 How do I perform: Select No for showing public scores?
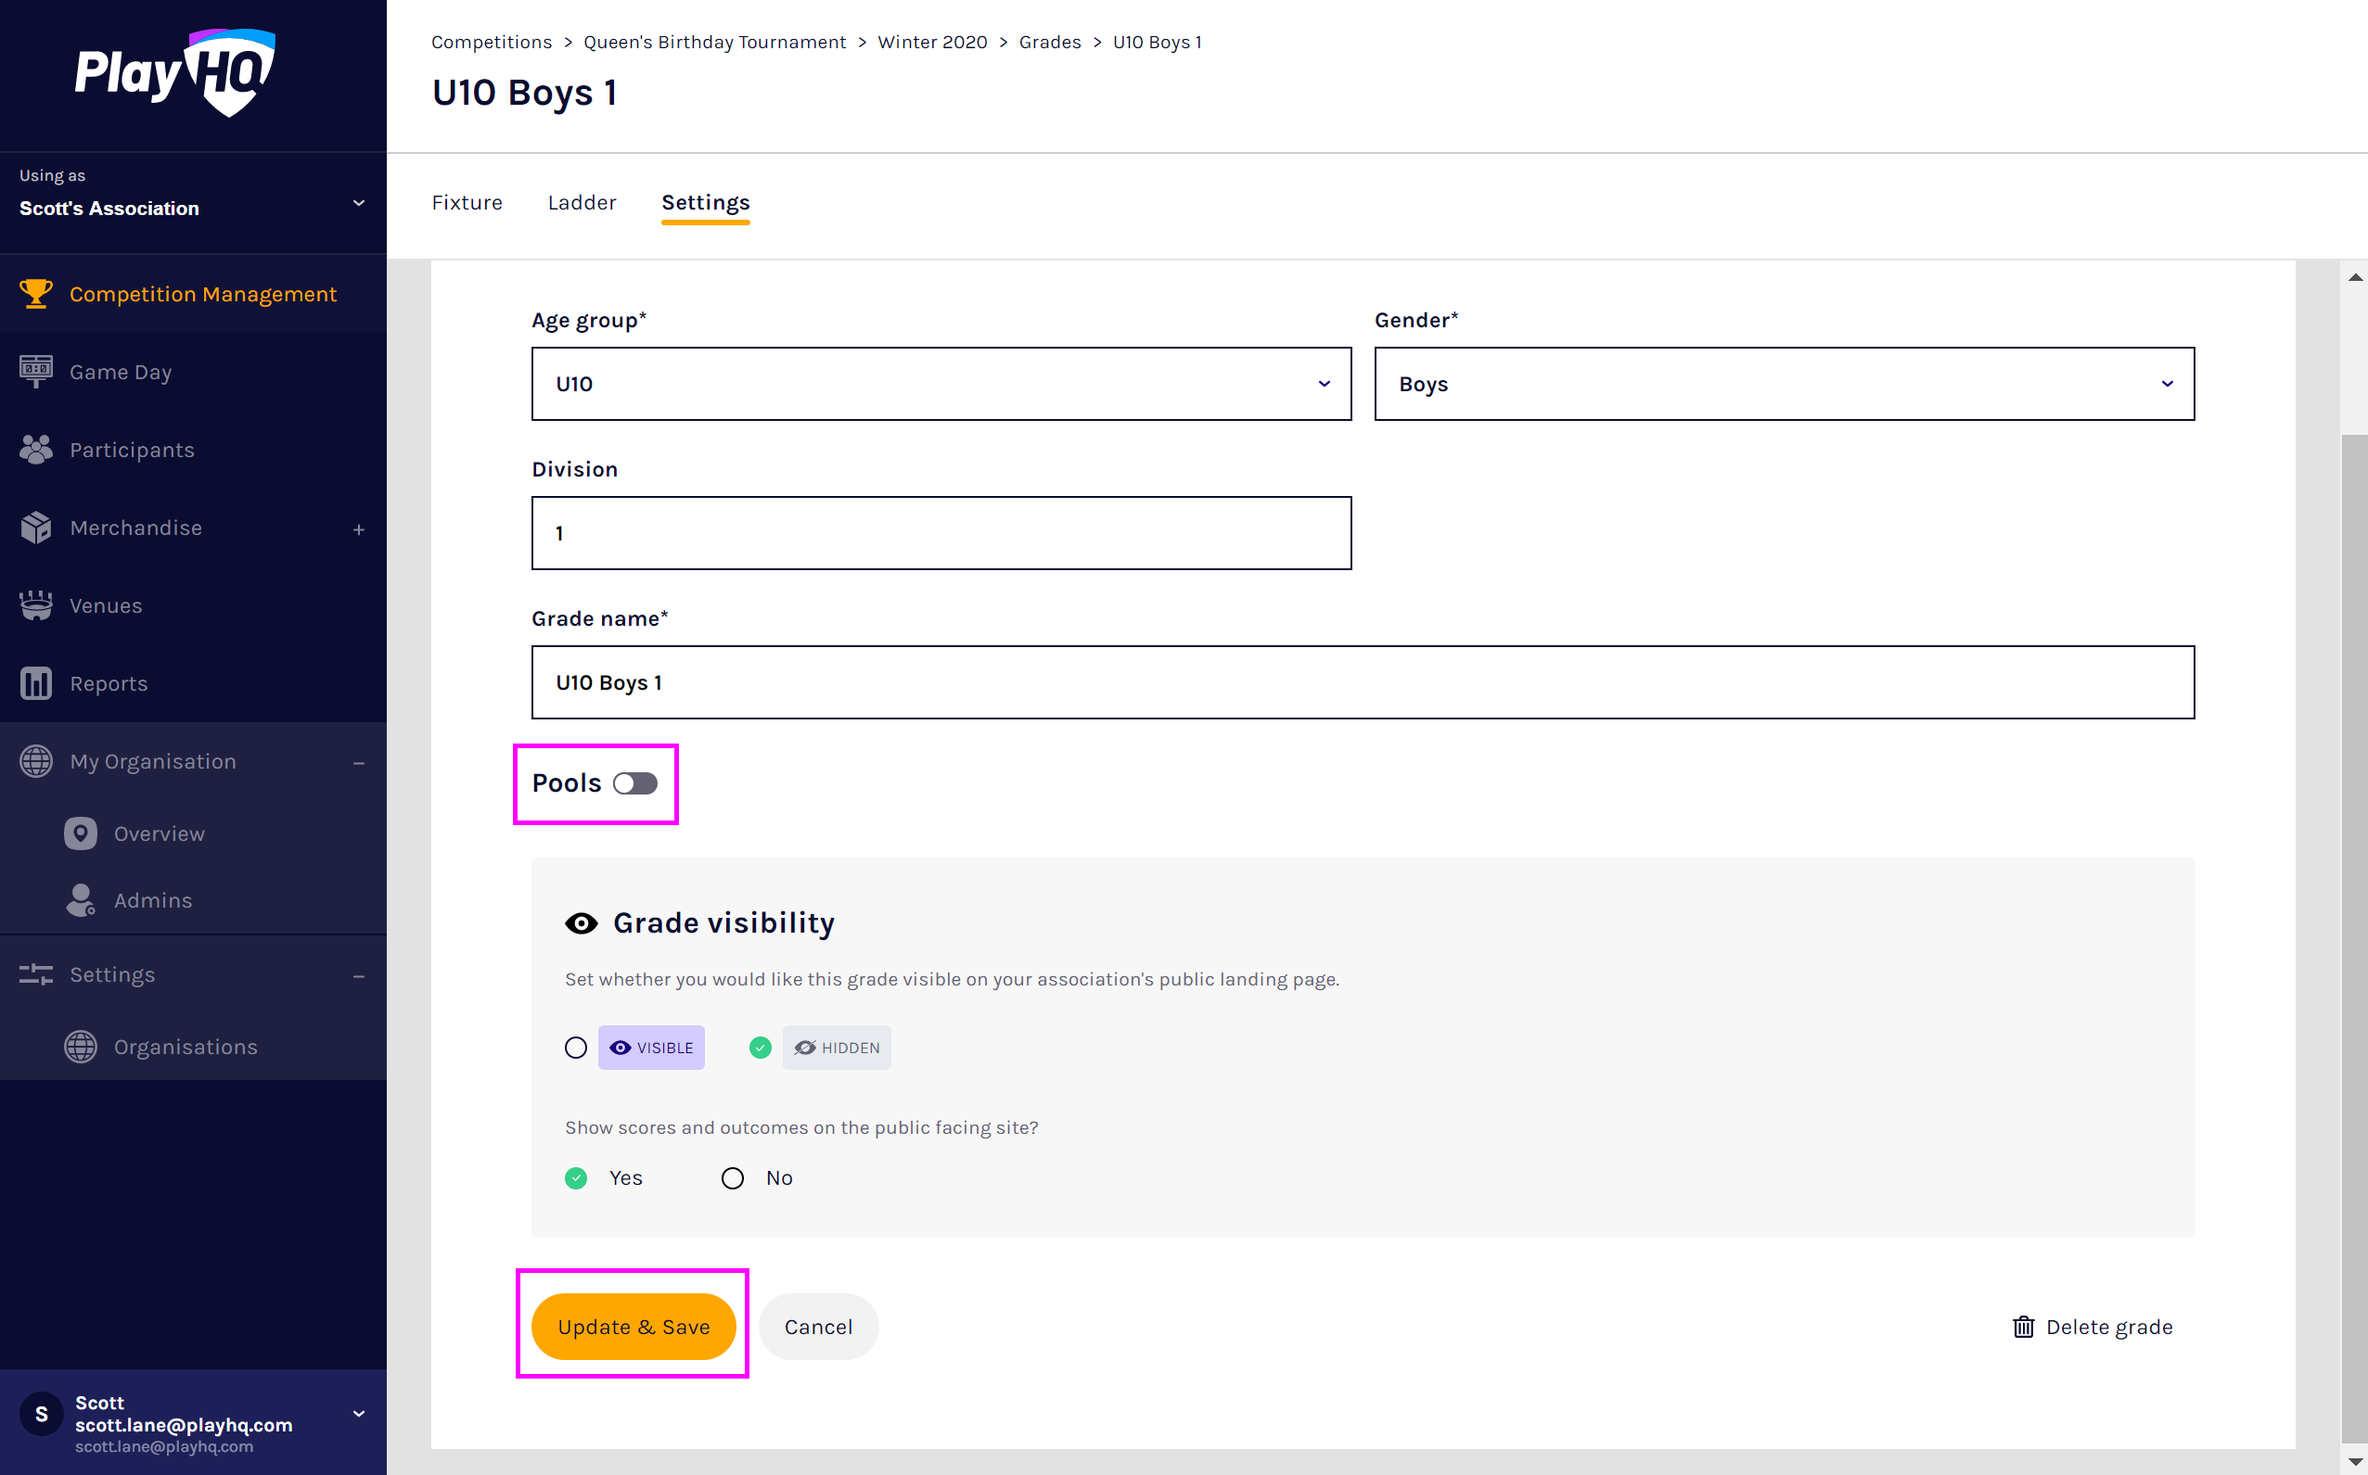pos(732,1178)
